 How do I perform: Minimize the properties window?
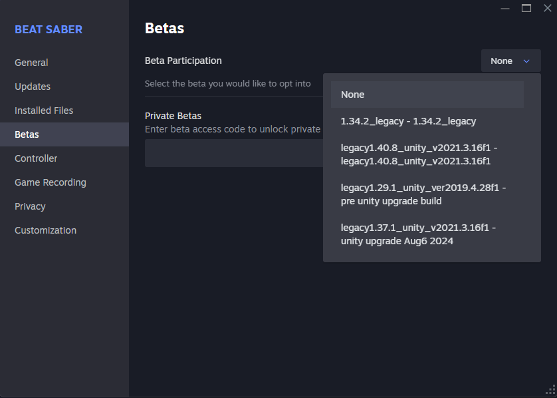pos(505,8)
